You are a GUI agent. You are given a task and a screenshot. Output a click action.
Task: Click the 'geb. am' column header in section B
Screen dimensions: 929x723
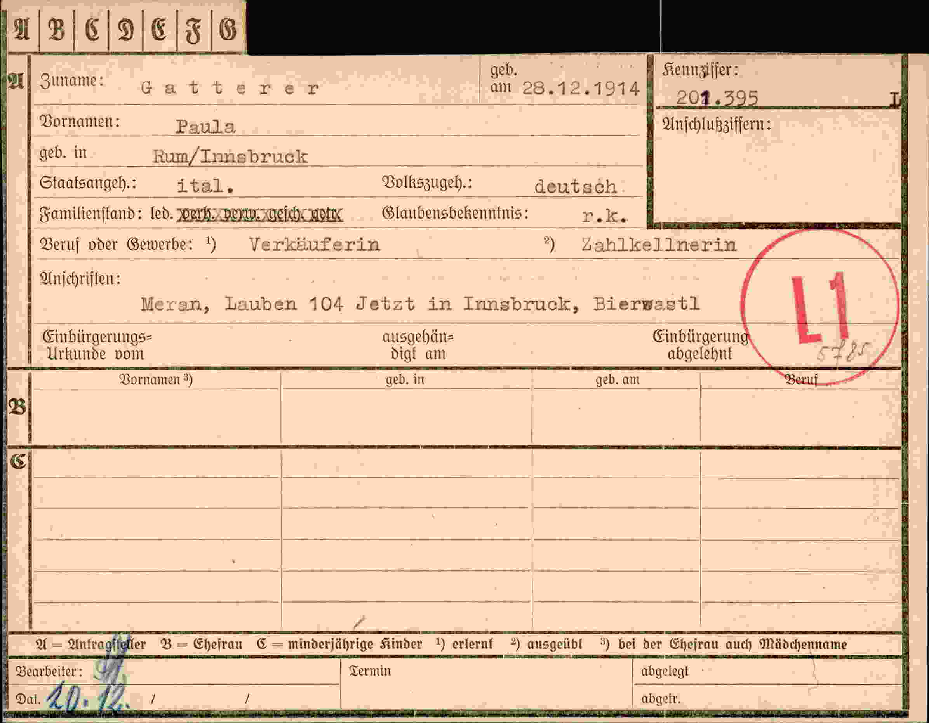point(617,379)
